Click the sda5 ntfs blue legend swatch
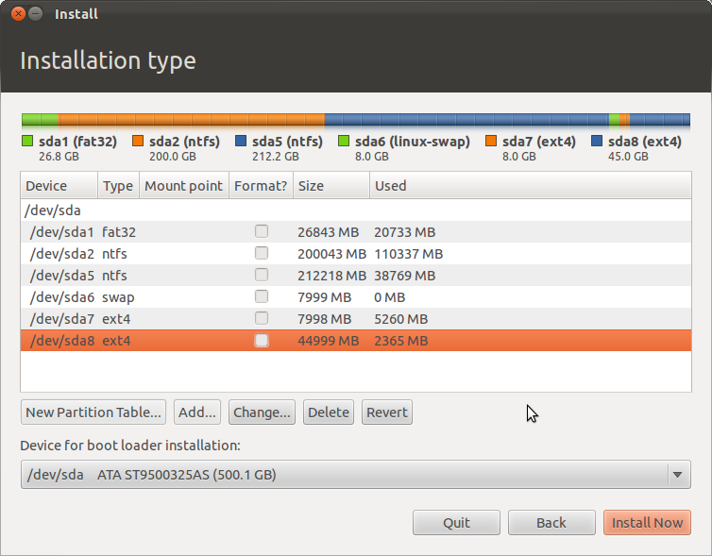 (241, 142)
